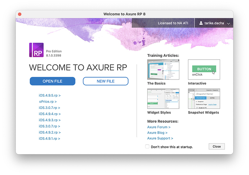Open recent file iOS.4.9.1.rp
This screenshot has width=249, height=175.
tap(49, 138)
